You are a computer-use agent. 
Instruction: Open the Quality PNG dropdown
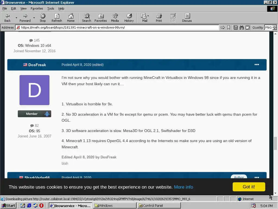(x=274, y=27)
